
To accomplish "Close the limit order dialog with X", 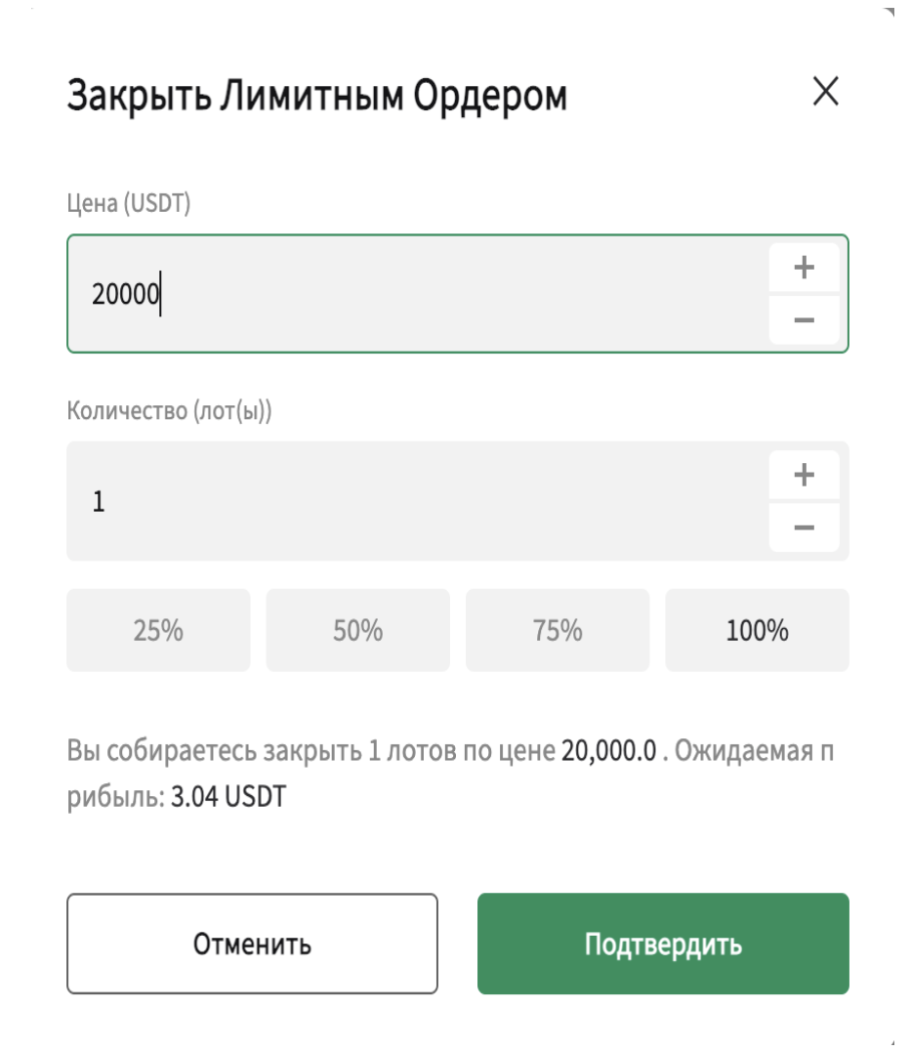I will [x=826, y=91].
